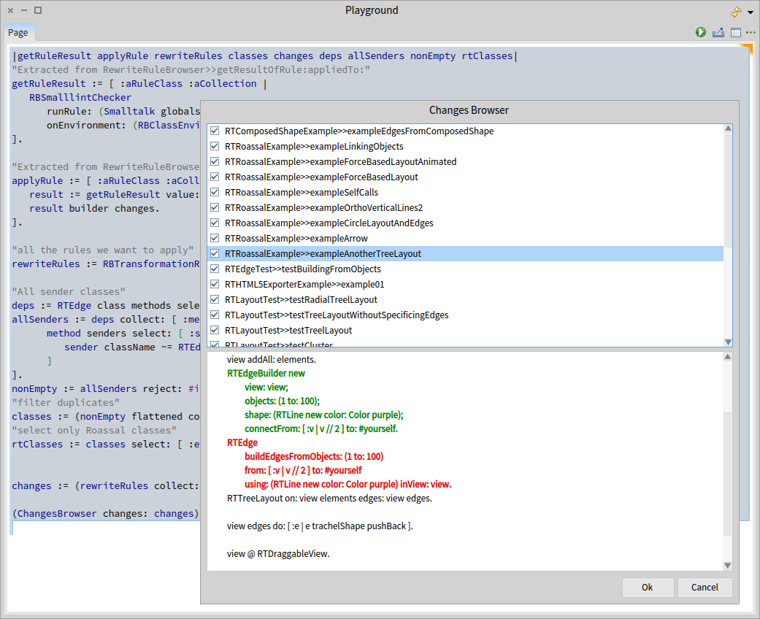Click the diff pane scroll-up arrow
Viewport: 760px width, 619px height.
(x=728, y=357)
